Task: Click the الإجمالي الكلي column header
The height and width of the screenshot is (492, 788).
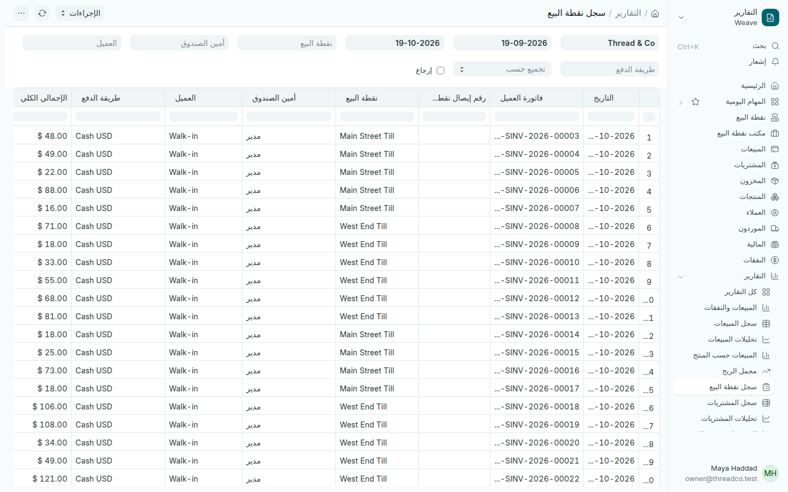Action: pyautogui.click(x=43, y=98)
